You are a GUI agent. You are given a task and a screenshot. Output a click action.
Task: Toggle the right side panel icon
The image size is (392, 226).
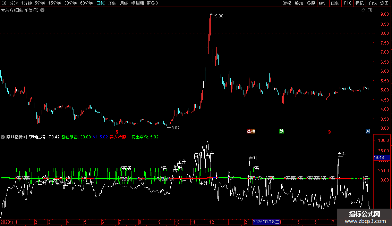pos(370,10)
